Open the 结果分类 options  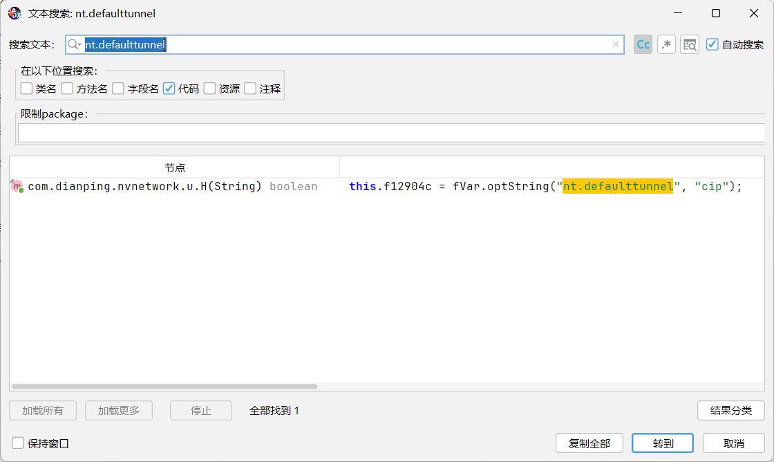coord(731,411)
